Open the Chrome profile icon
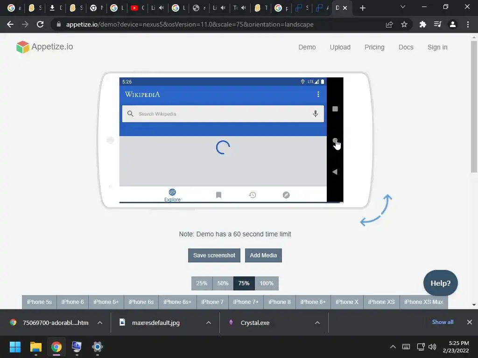Viewport: 478px width, 358px height. (453, 24)
